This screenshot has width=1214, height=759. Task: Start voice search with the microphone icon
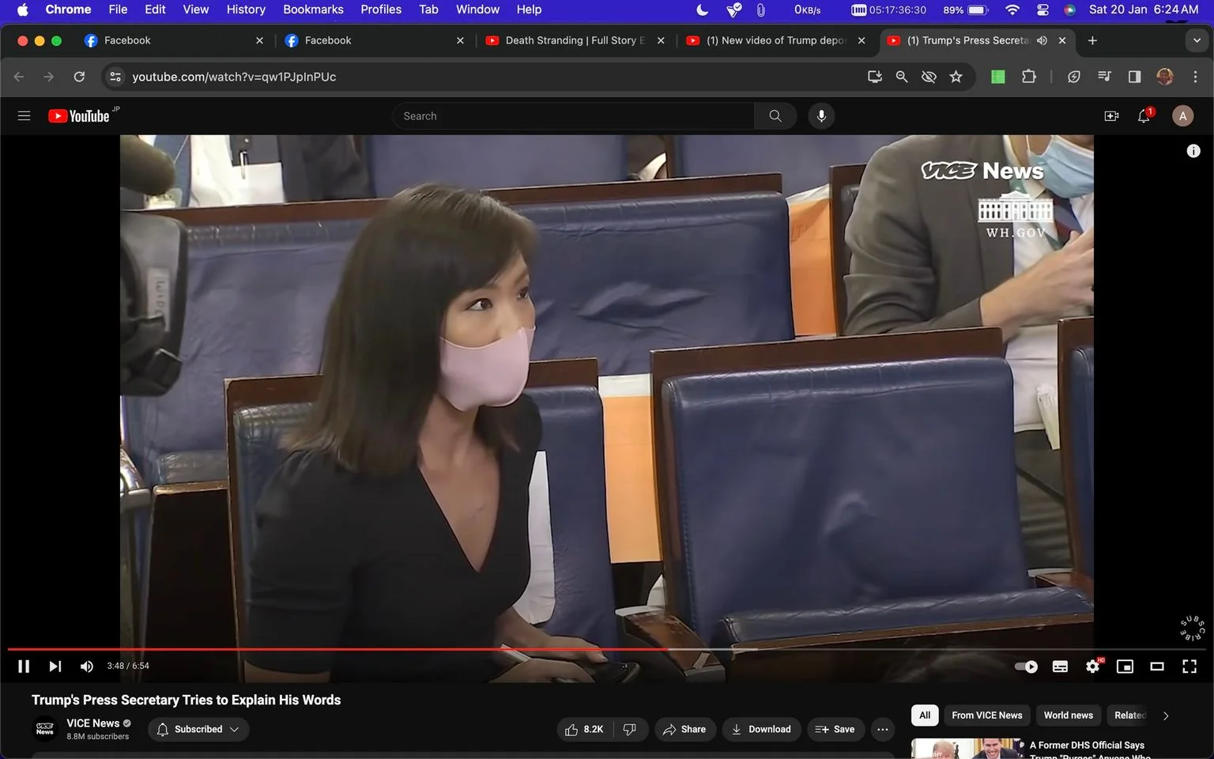pos(821,116)
